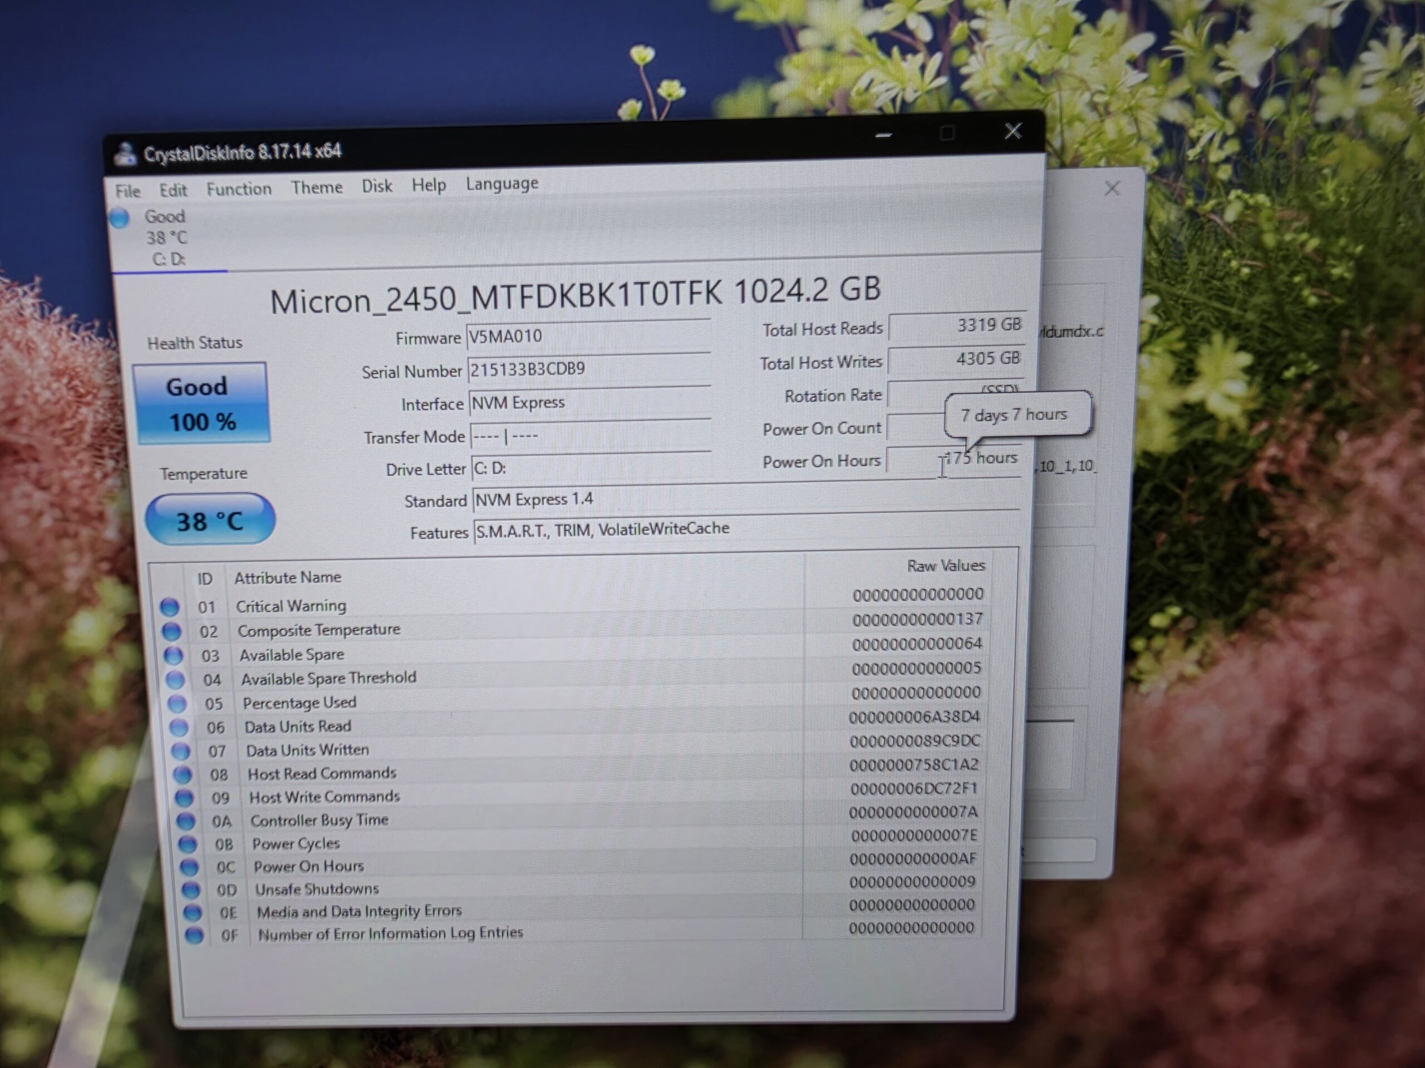Click status orb for Available Spare row
This screenshot has height=1068, width=1425.
(173, 655)
